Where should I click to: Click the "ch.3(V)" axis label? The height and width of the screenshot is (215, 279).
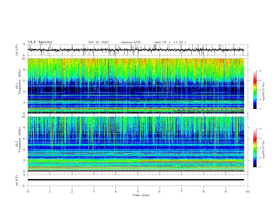tap(17, 180)
